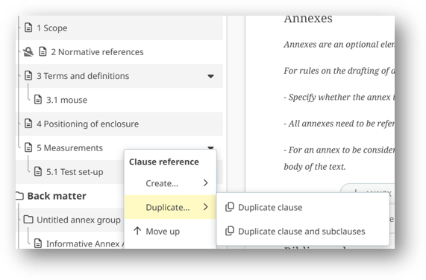Click 'body of the text.' line

[315, 166]
